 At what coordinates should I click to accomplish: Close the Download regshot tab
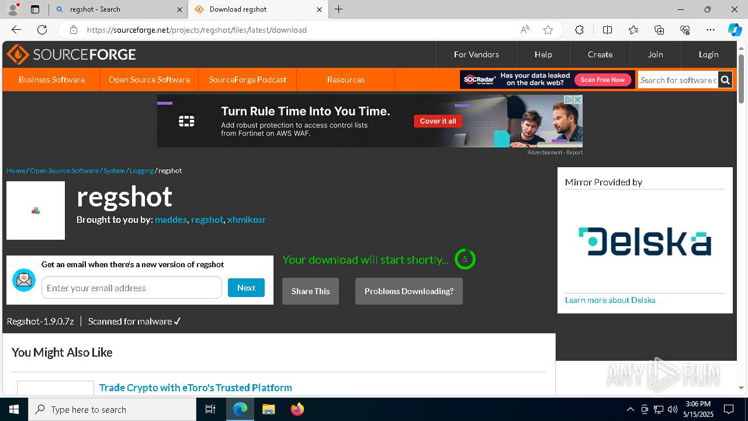coord(319,9)
